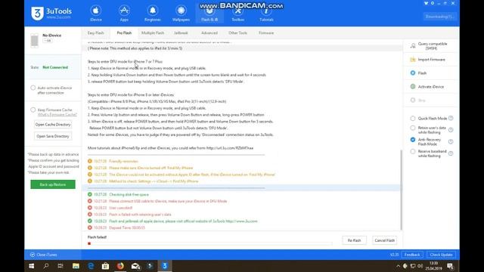484x272 pixels.
Task: Enable Receive baseband while flashing
Action: 413,151
